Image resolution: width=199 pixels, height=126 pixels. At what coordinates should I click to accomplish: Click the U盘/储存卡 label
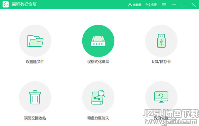pyautogui.click(x=161, y=62)
